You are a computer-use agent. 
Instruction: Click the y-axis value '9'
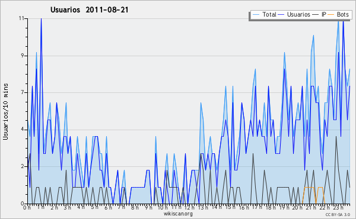pos(23,56)
